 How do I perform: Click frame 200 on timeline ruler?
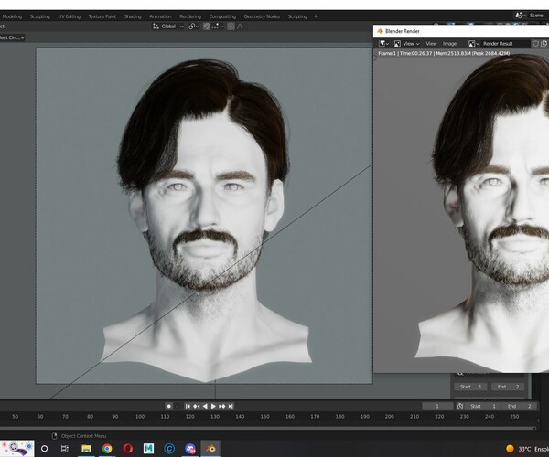[390, 417]
